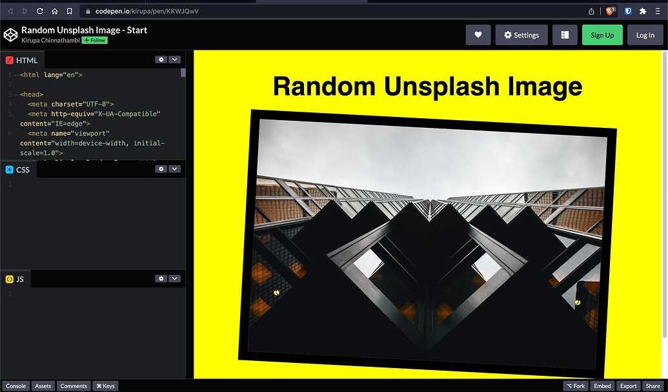Open the Console panel
Image resolution: width=668 pixels, height=392 pixels.
[16, 386]
